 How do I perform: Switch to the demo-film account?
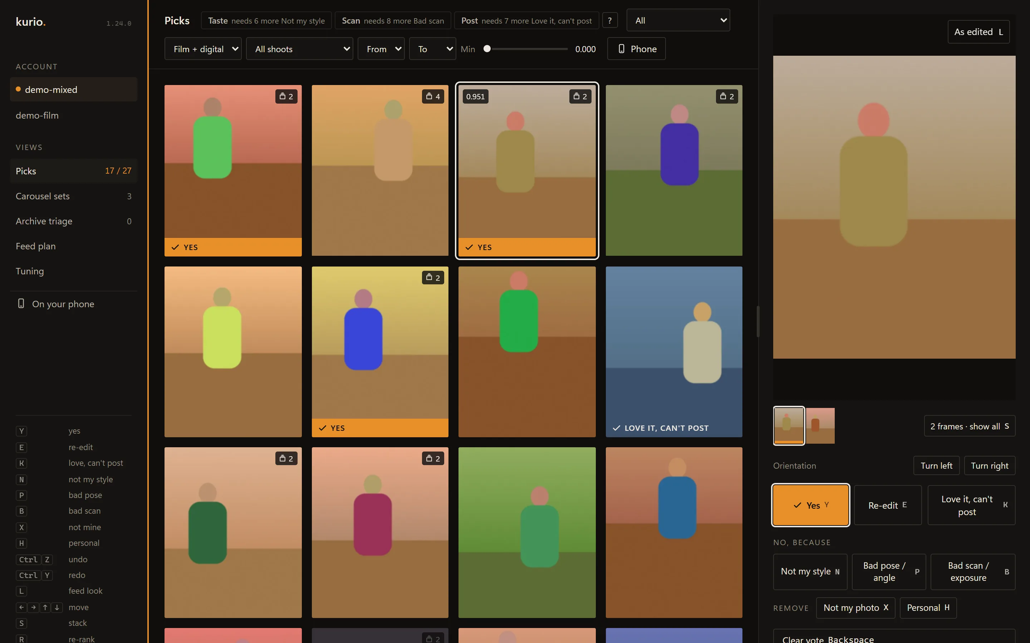tap(74, 115)
